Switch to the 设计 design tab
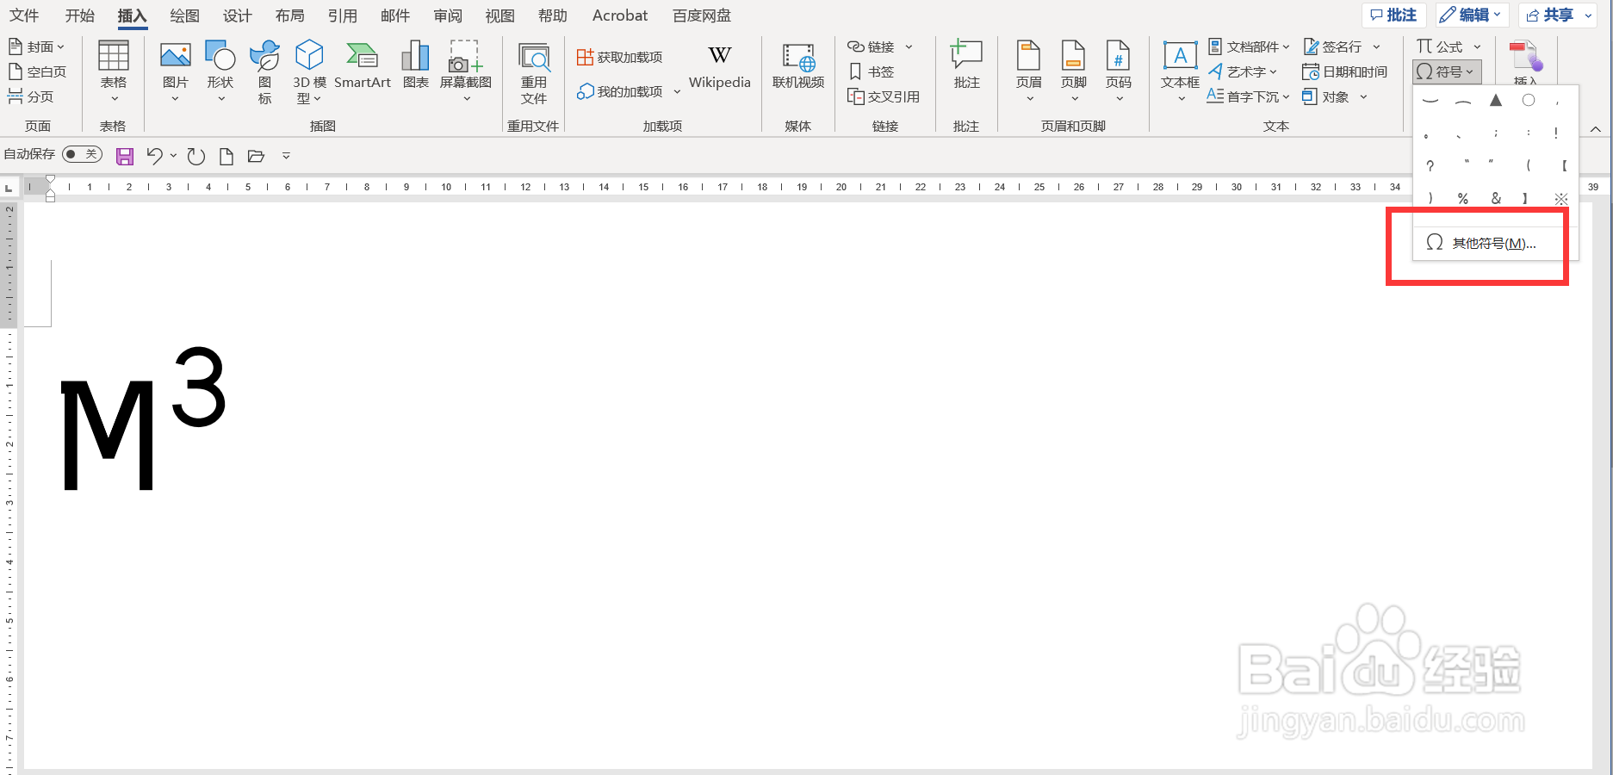 coord(237,15)
